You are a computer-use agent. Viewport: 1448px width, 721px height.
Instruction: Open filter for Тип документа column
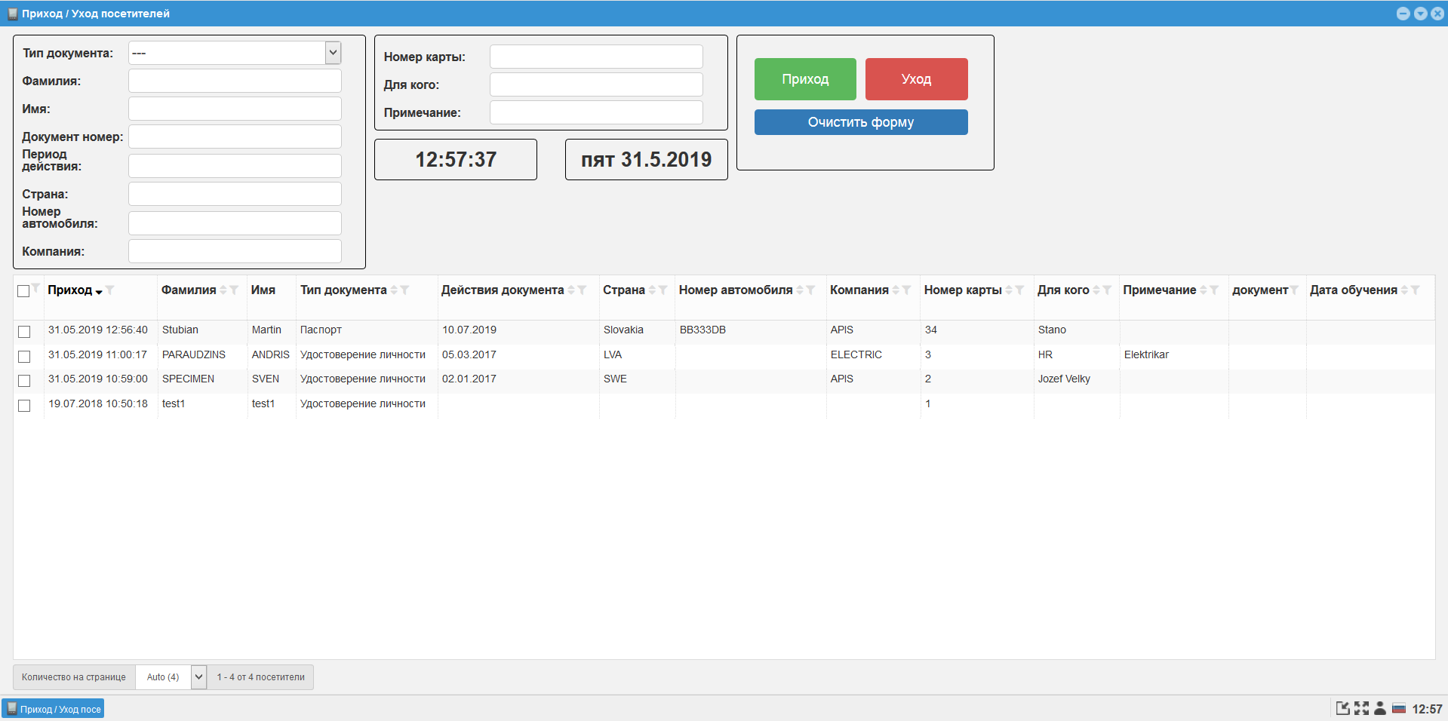coord(405,290)
